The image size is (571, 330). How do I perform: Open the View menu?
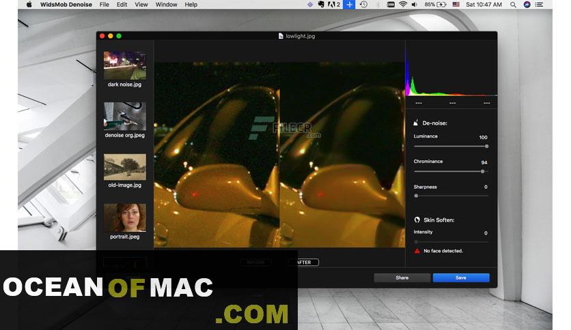[x=141, y=4]
